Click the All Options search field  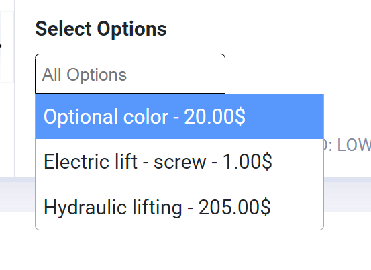pos(130,74)
